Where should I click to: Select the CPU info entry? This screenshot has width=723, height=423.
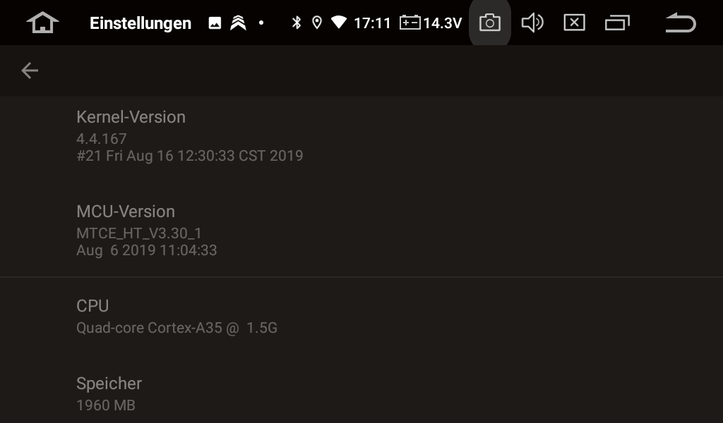tap(361, 317)
